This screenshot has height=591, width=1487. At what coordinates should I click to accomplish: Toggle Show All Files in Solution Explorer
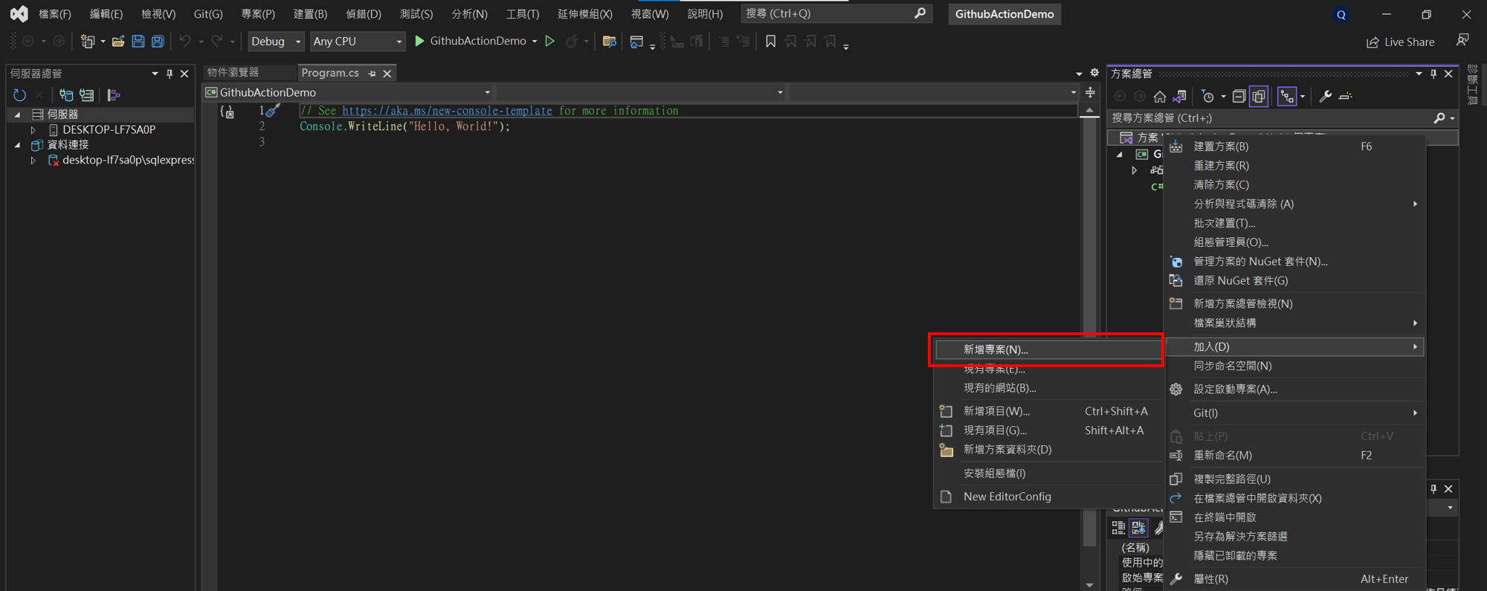click(x=1259, y=97)
